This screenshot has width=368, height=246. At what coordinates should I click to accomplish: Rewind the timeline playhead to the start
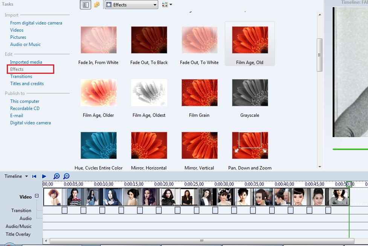34,176
